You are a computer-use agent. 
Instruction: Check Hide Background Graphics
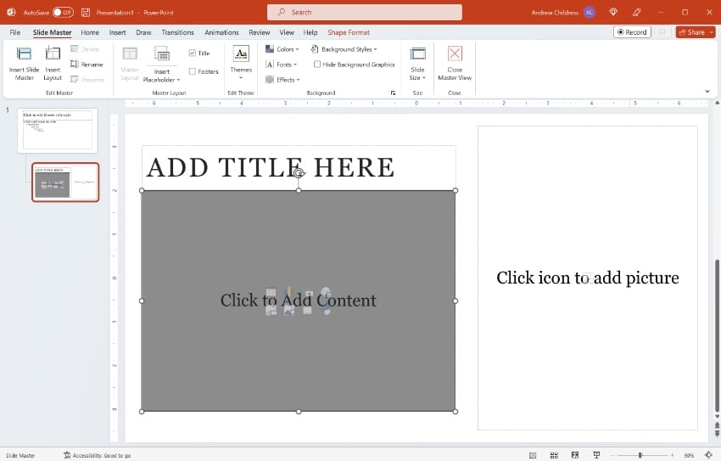317,65
